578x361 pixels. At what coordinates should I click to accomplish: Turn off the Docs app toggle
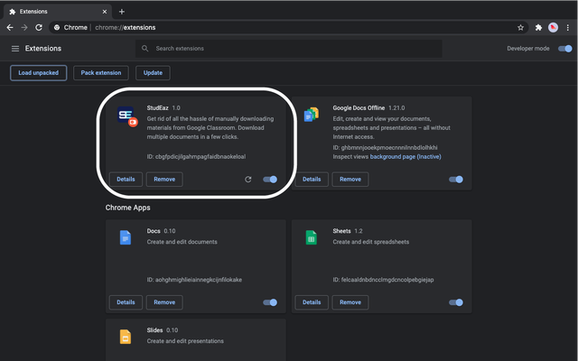pos(270,302)
